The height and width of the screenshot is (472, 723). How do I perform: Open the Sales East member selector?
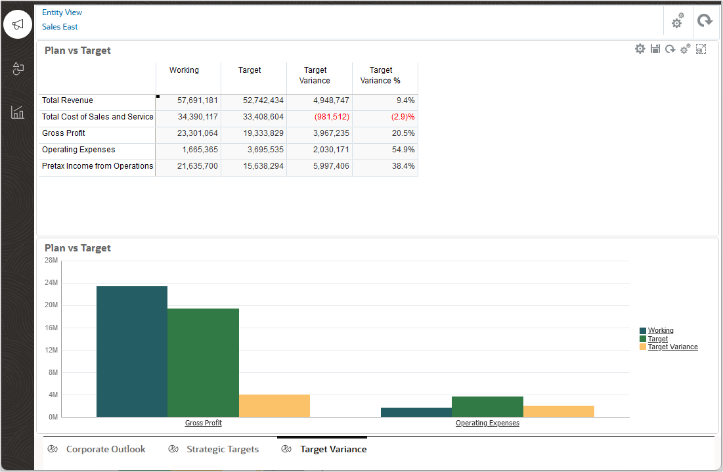pyautogui.click(x=60, y=26)
